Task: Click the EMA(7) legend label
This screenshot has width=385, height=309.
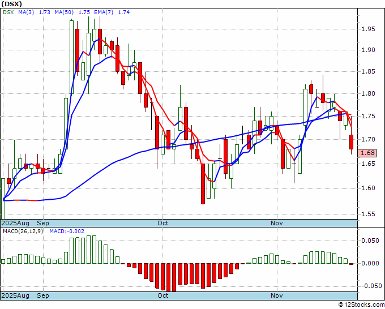Action: (x=104, y=12)
